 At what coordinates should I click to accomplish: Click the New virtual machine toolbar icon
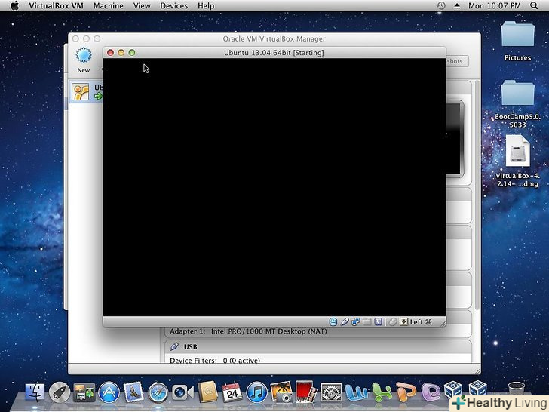(x=83, y=57)
